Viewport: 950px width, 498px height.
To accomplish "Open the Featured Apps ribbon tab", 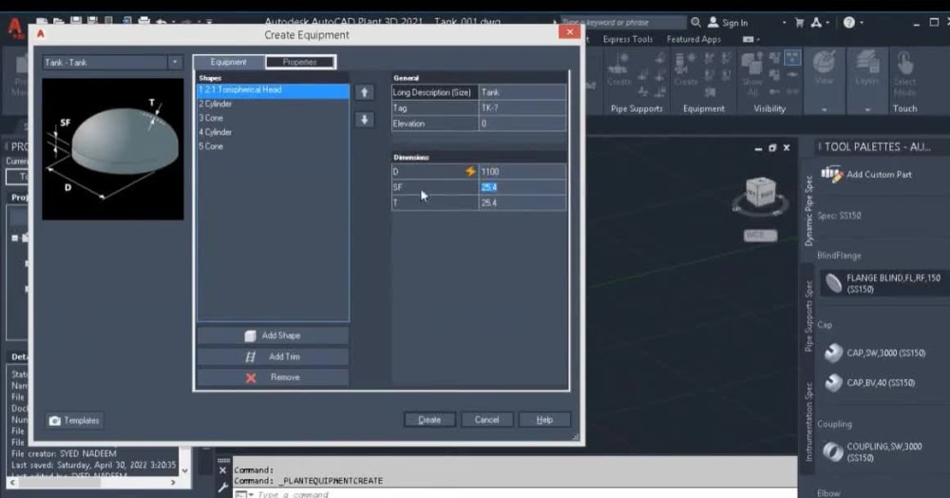I will coord(693,39).
